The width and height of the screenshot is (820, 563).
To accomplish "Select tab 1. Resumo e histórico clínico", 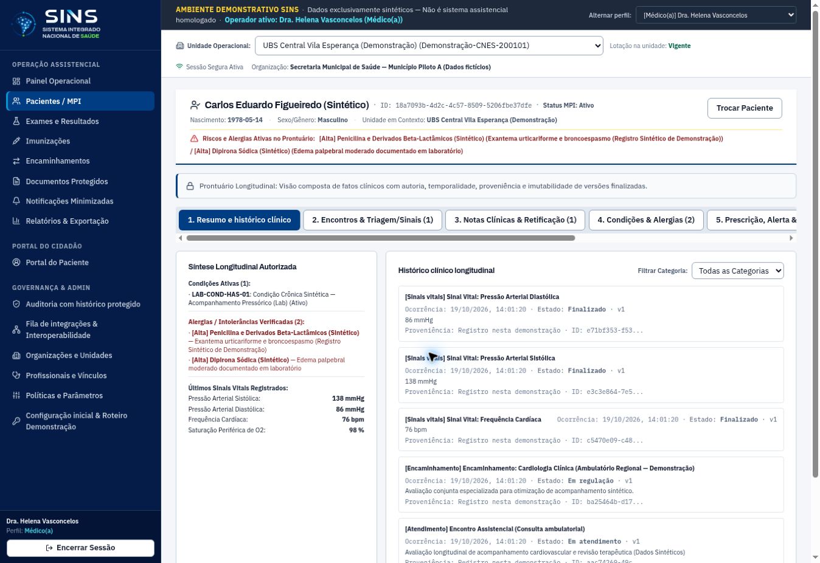I will click(239, 220).
